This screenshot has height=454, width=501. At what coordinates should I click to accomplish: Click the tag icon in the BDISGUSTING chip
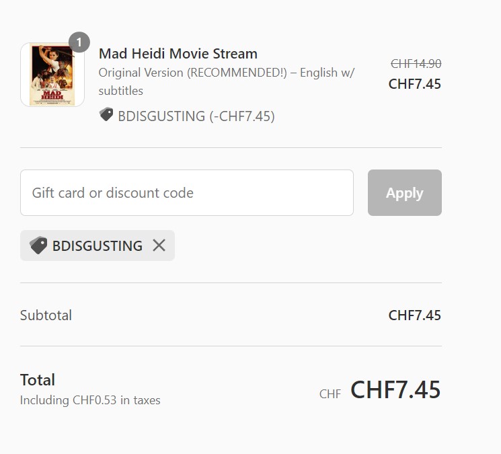(38, 245)
